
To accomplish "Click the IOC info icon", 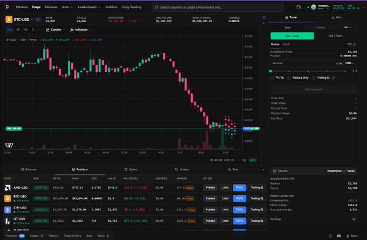I will pos(355,44).
